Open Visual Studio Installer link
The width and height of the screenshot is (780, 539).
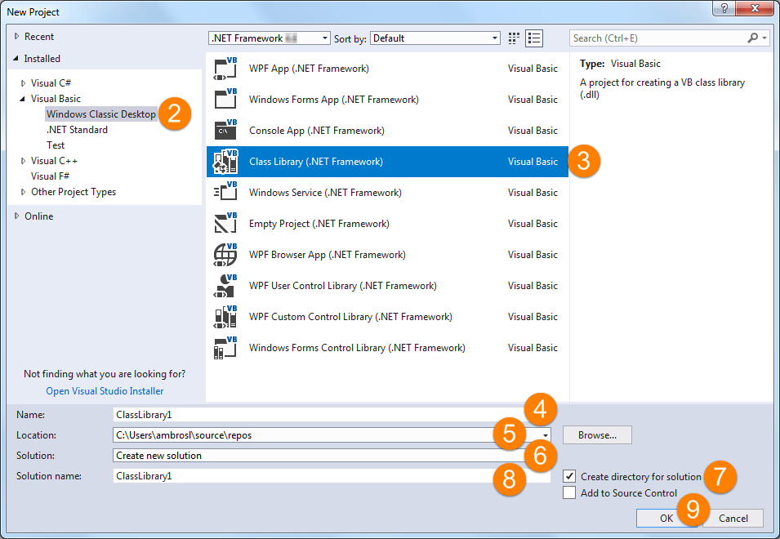pyautogui.click(x=105, y=391)
